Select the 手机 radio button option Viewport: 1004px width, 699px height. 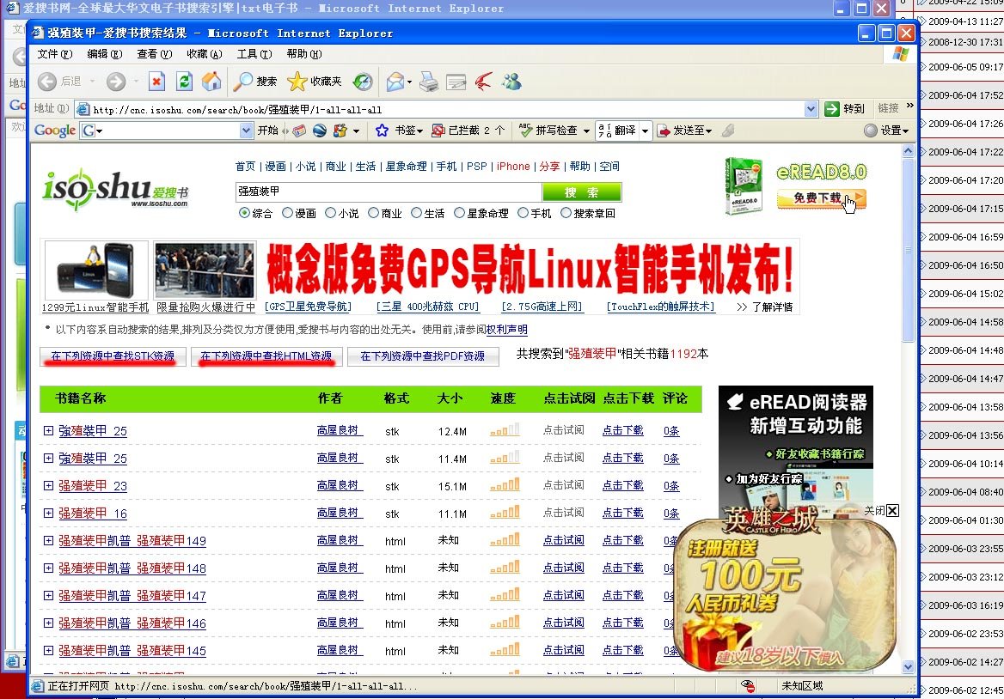tap(522, 215)
